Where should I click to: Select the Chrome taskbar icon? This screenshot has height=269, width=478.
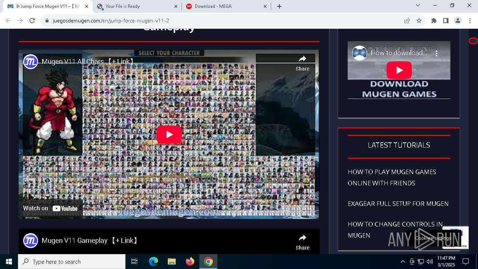tap(208, 262)
